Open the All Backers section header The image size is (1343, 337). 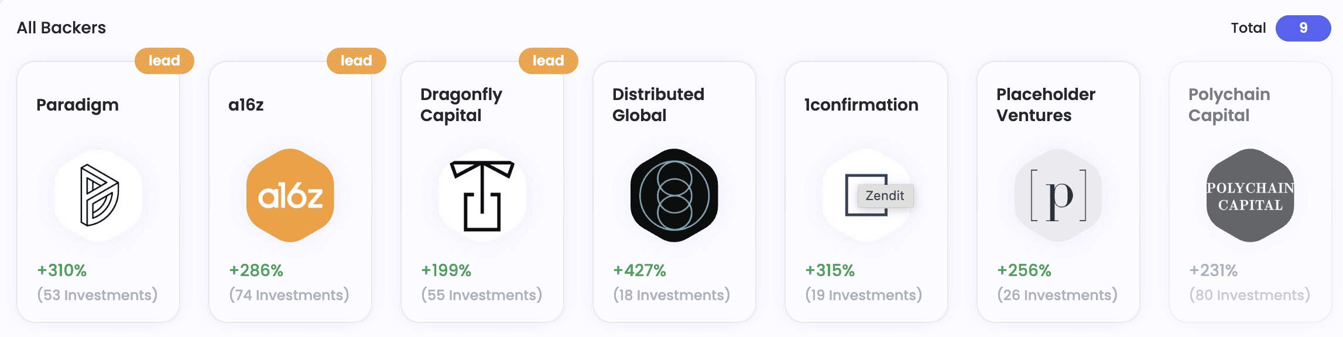point(61,27)
